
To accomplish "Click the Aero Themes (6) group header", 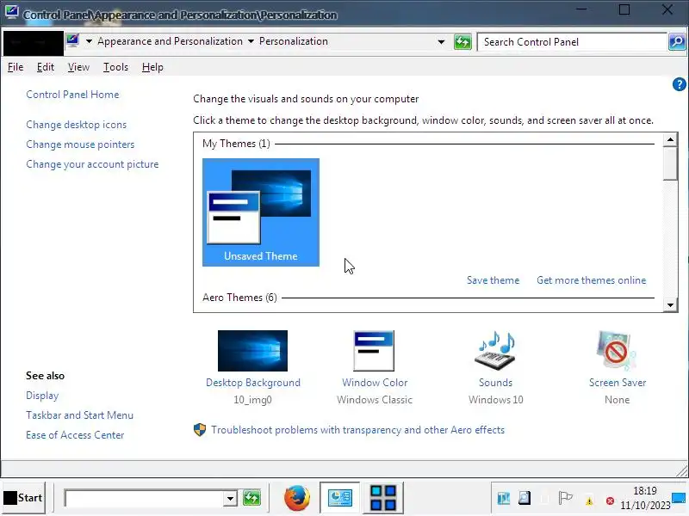I will (x=239, y=298).
